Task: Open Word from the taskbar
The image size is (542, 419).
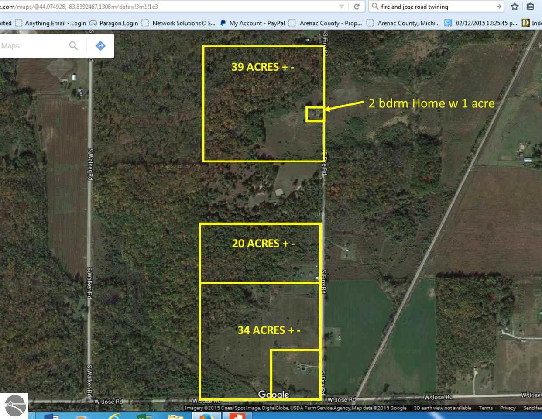Action: [51, 416]
